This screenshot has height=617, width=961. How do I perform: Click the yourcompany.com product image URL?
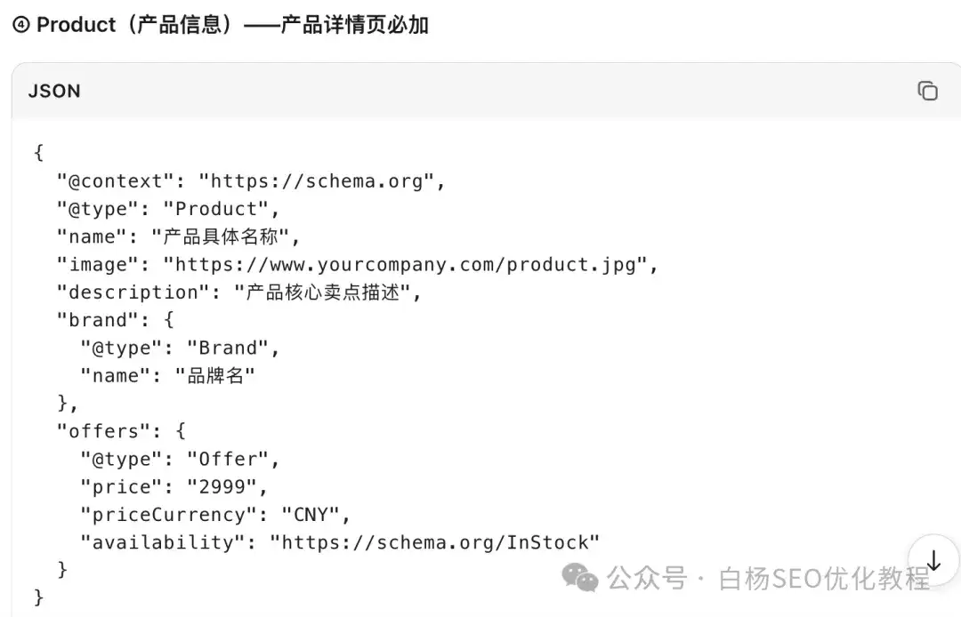pos(405,264)
